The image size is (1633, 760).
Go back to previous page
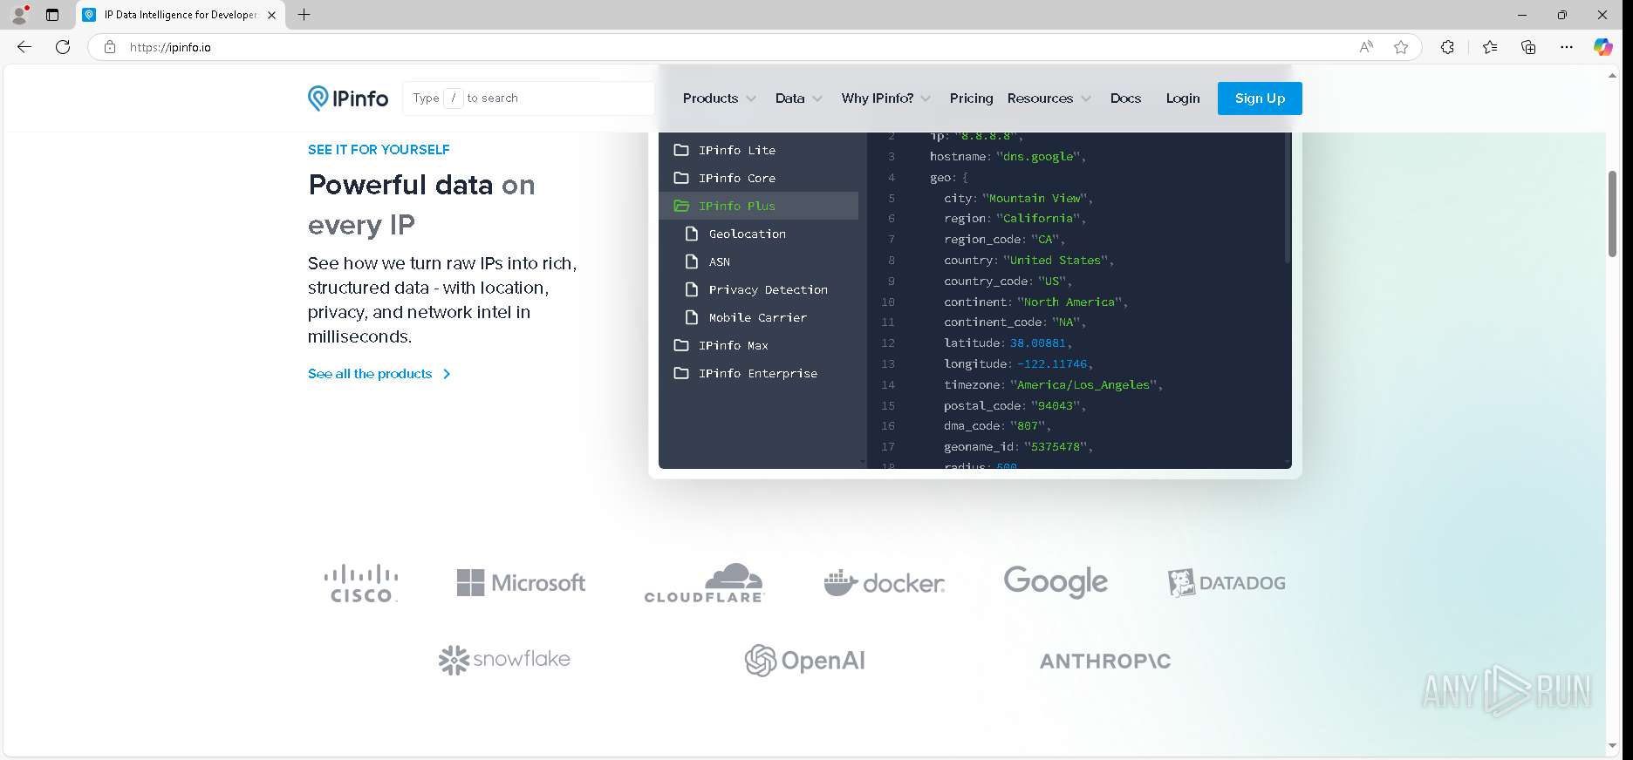[x=24, y=47]
